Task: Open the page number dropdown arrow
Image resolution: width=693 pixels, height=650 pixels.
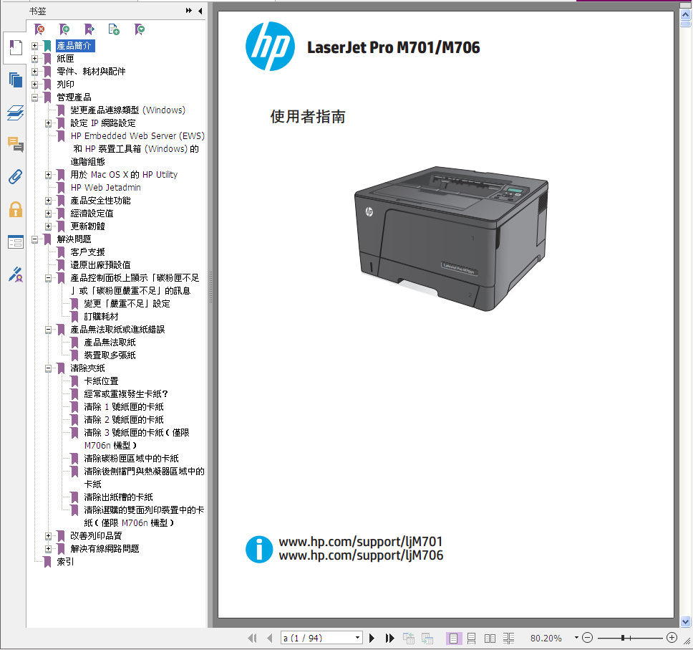Action: (x=357, y=638)
